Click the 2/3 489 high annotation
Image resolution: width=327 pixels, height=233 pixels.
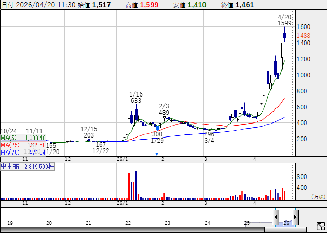(x=164, y=109)
